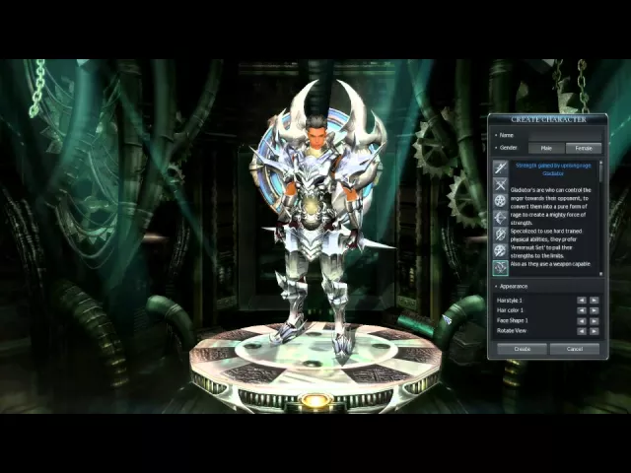Viewport: 631px width, 473px height.
Task: Select the sixth class icon above Gladiator
Action: click(x=500, y=250)
